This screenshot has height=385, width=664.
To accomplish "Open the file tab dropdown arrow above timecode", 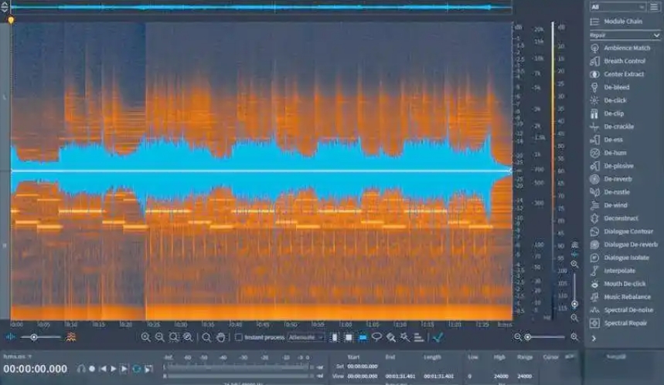I will [29, 356].
